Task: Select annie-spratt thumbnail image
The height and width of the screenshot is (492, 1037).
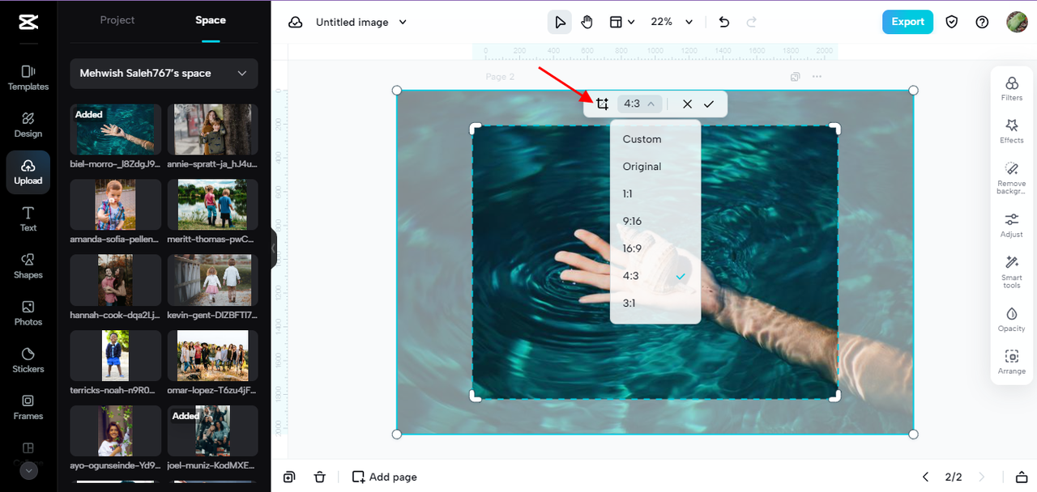Action: point(212,129)
